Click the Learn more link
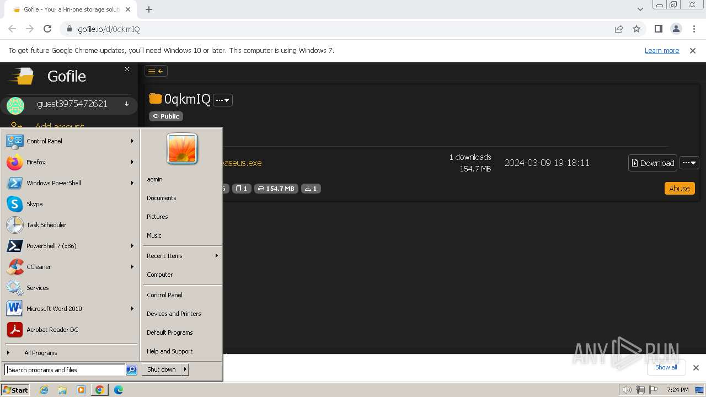 tap(662, 50)
